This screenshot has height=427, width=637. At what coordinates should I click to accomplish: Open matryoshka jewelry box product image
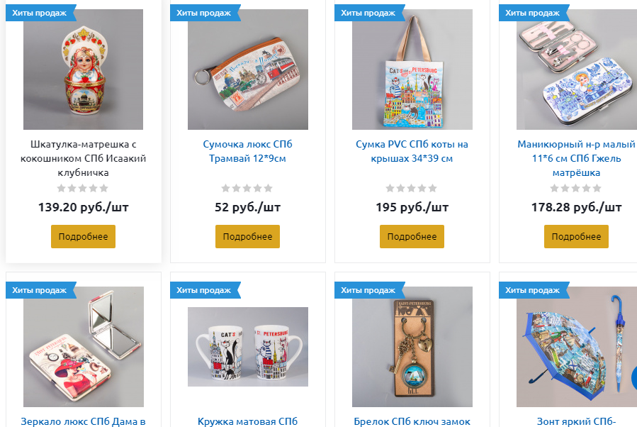tap(84, 69)
